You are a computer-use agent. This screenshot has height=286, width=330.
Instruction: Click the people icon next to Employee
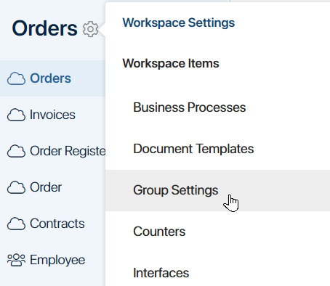(x=16, y=260)
